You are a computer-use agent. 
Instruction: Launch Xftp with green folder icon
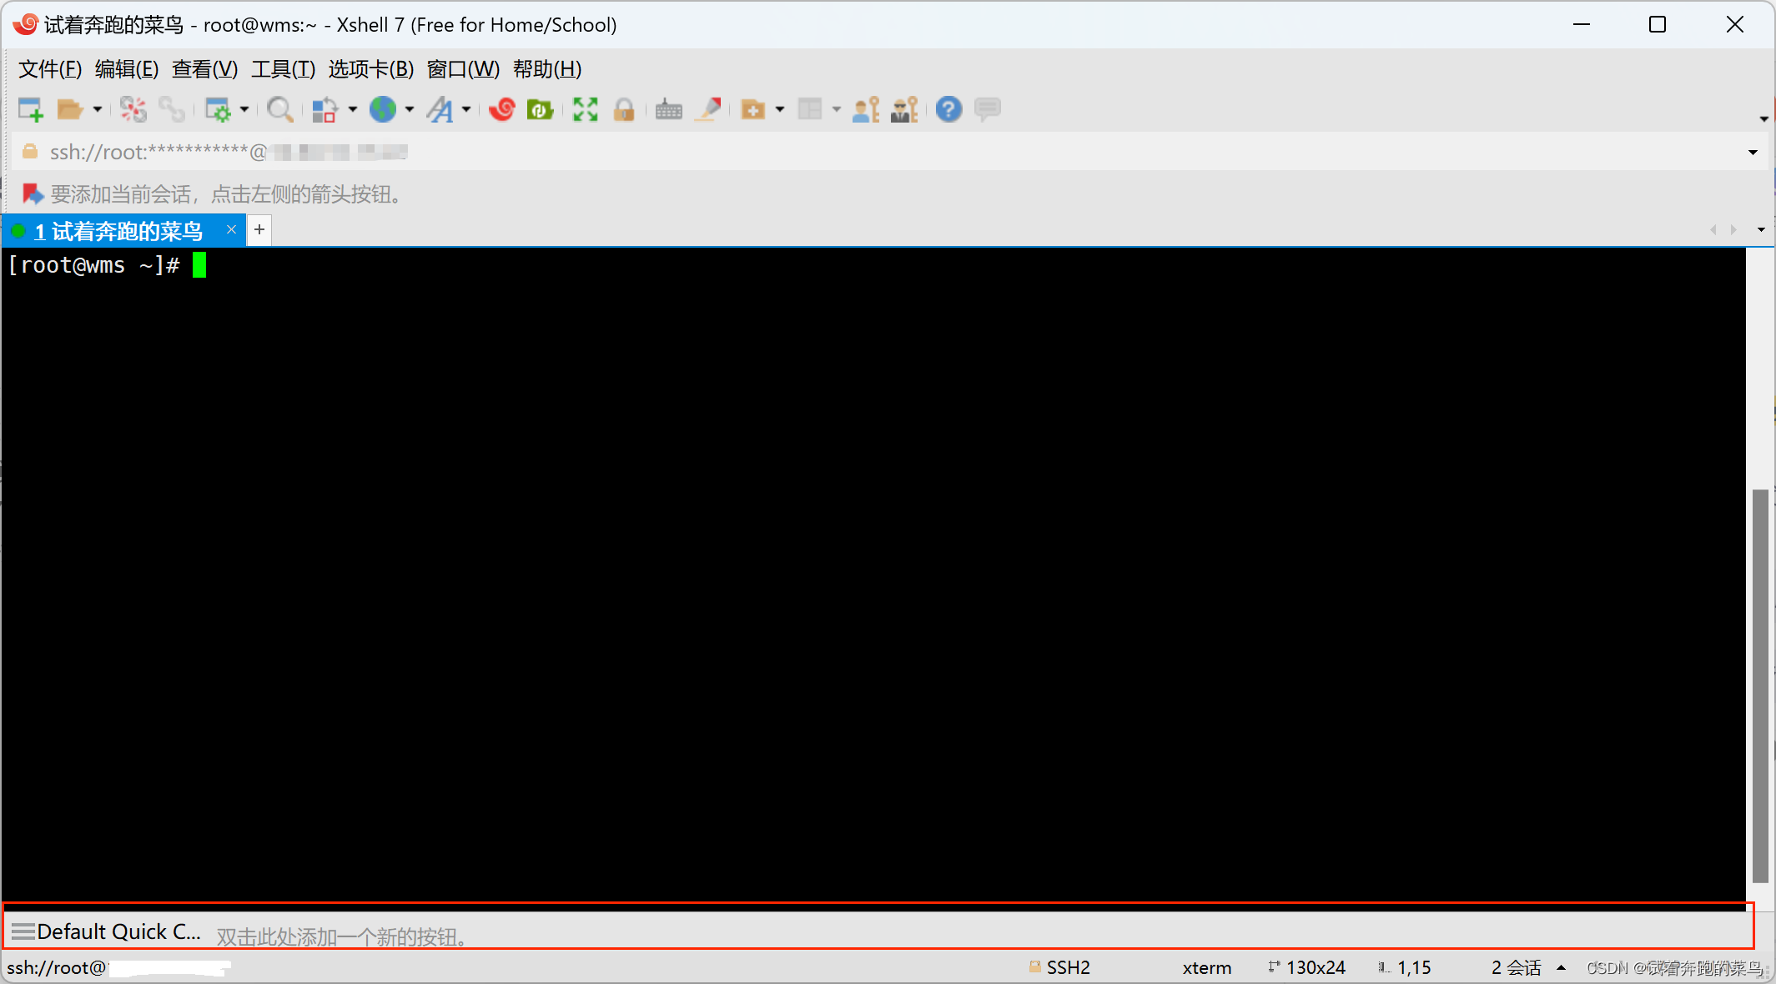(540, 109)
